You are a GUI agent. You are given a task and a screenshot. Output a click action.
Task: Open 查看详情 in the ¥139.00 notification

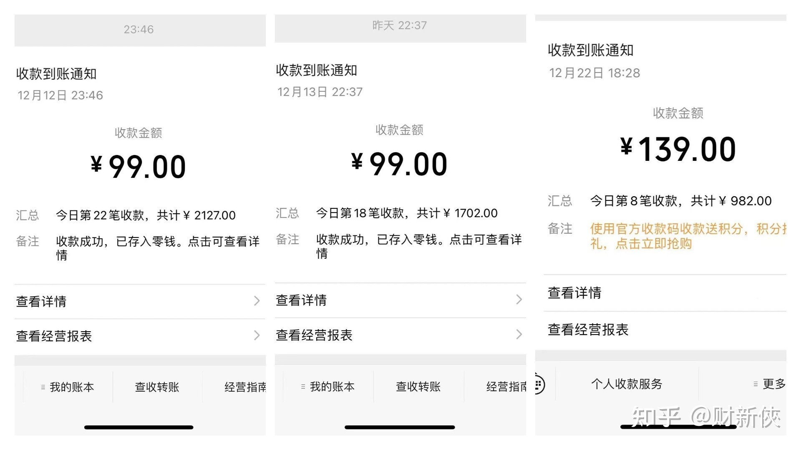point(665,293)
